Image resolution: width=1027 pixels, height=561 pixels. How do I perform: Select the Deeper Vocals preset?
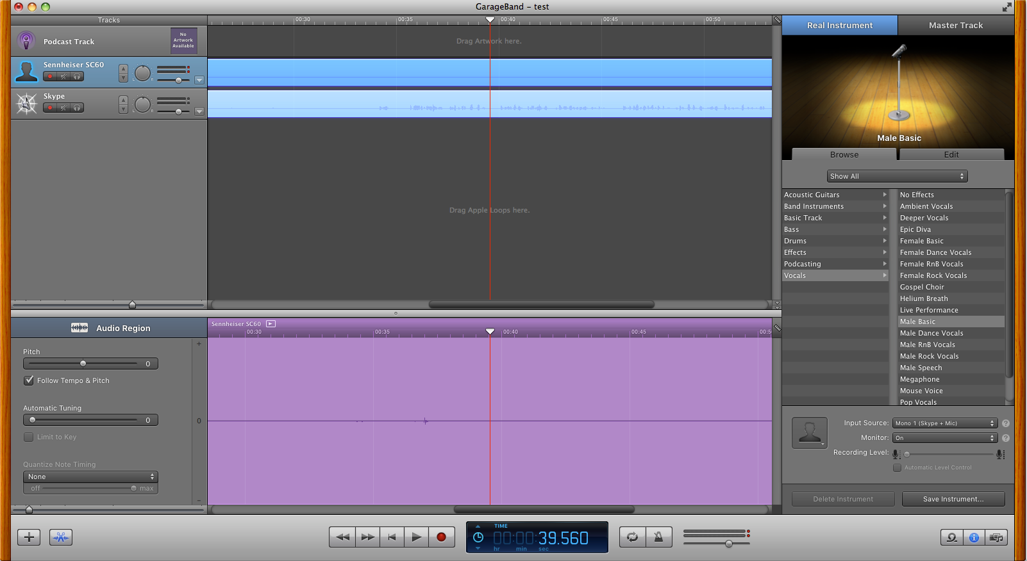tap(951, 218)
